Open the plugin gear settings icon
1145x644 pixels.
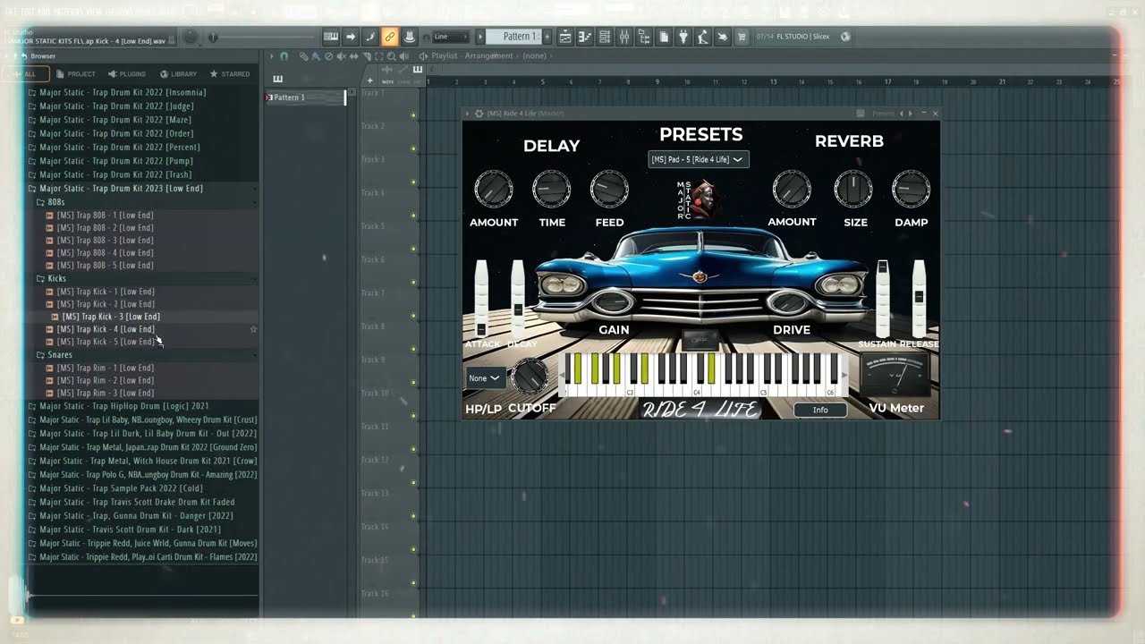(x=479, y=114)
